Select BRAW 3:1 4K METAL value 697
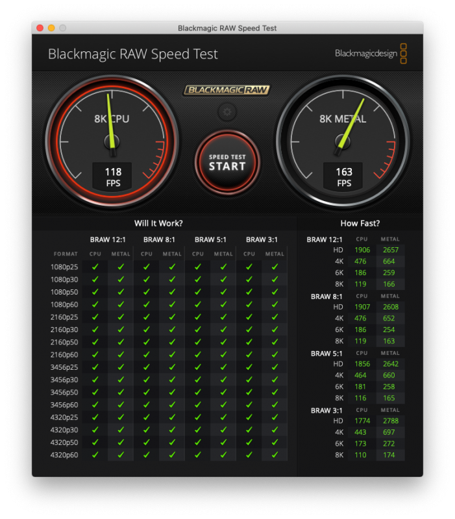Screen dimensions: 455x519 389,432
